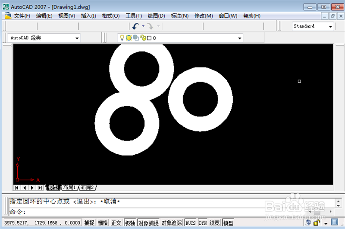This screenshot has height=229, width=345.
Task: Click command history scroll up arrow
Action: [339, 201]
